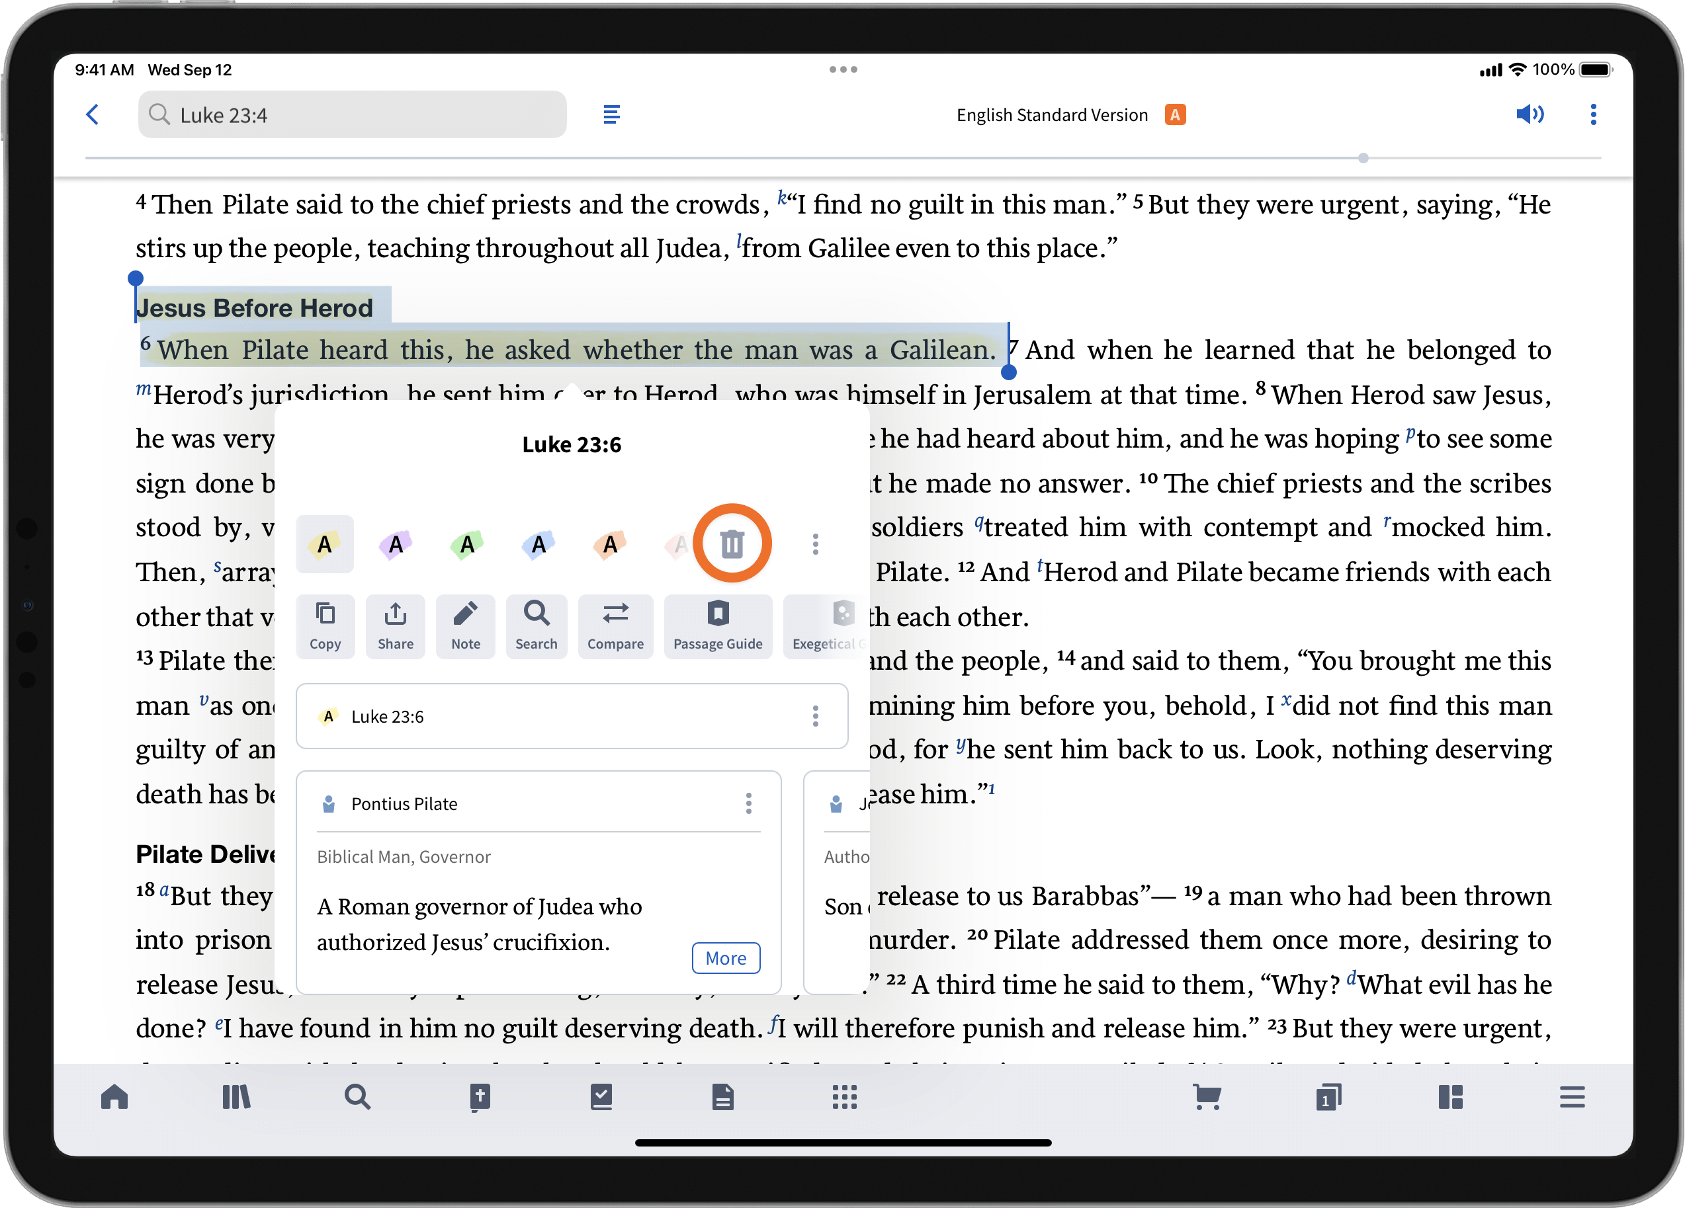Image resolution: width=1685 pixels, height=1208 pixels.
Task: Apply the green highlighter style
Action: pyautogui.click(x=467, y=544)
